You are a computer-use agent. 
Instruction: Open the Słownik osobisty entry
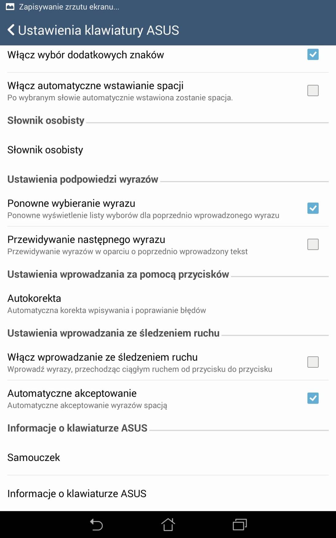168,150
